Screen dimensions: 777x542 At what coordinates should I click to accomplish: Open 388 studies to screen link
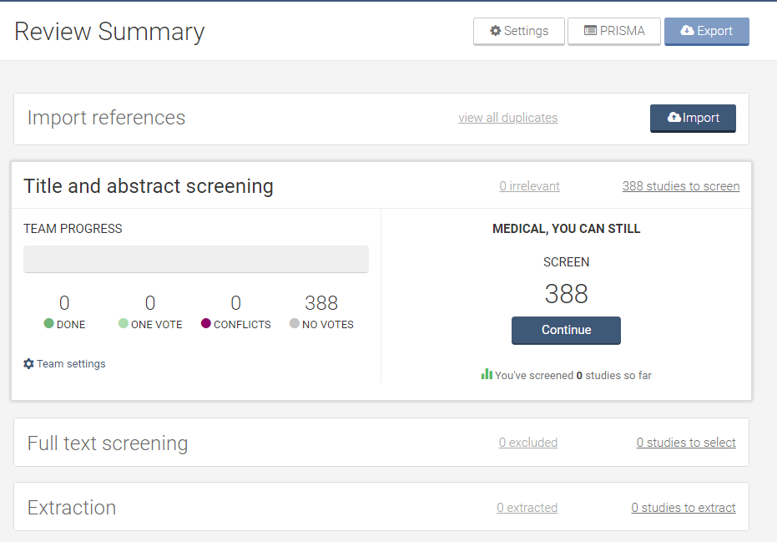click(680, 186)
